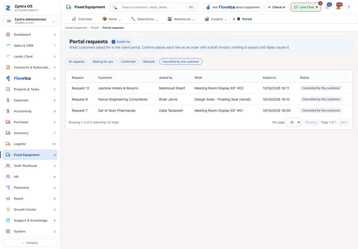The height and width of the screenshot is (249, 358).
Task: Click the Growth Center lightbulb icon
Action: [8, 210]
